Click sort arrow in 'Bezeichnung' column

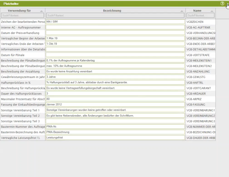click(182, 11)
